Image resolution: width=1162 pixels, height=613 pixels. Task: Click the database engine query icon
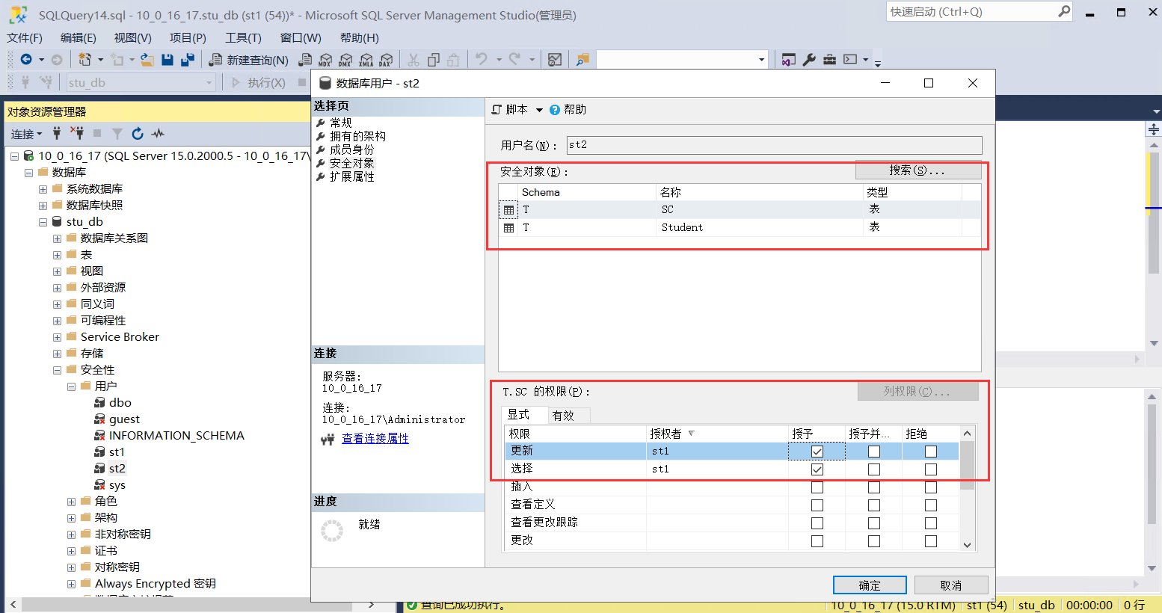click(x=305, y=60)
